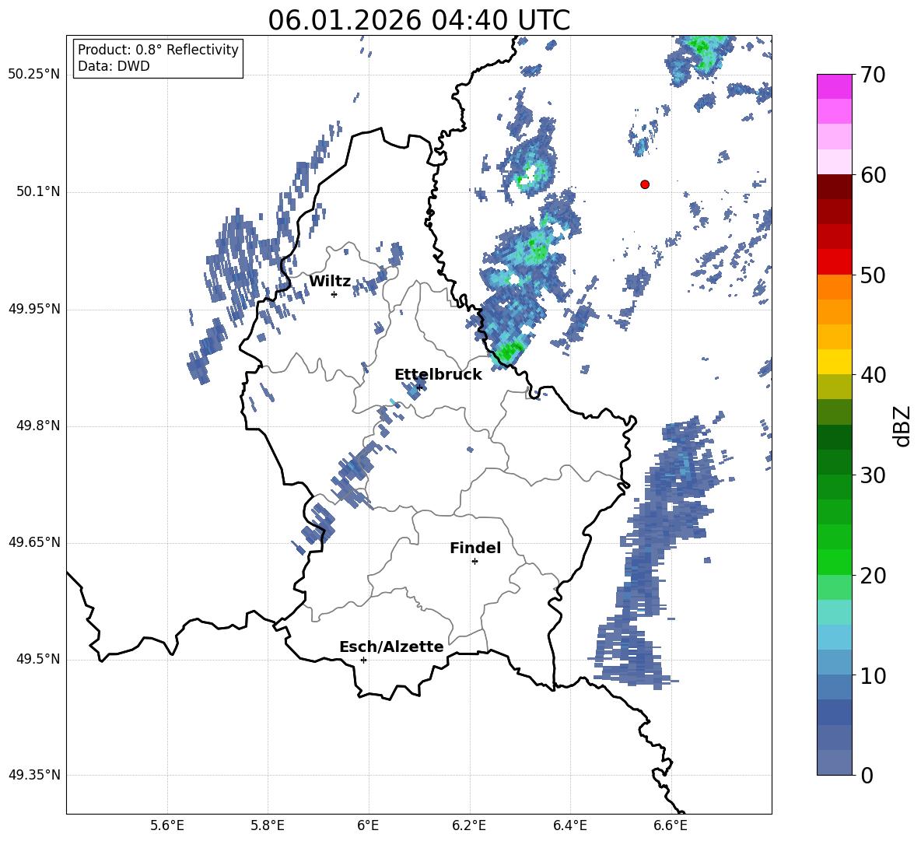Click the bright green colorbar segment at 20
The image size is (921, 841).
tap(834, 562)
